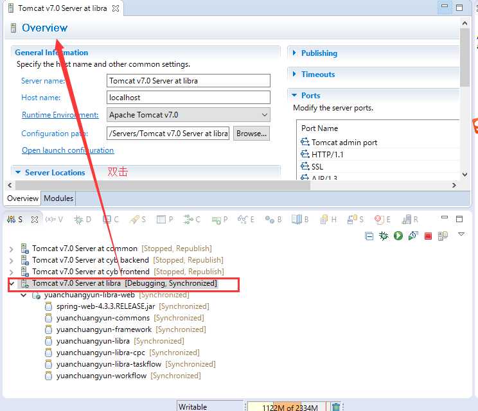This screenshot has height=411, width=478.
Task: Publish to the server icon
Action: pos(443,236)
